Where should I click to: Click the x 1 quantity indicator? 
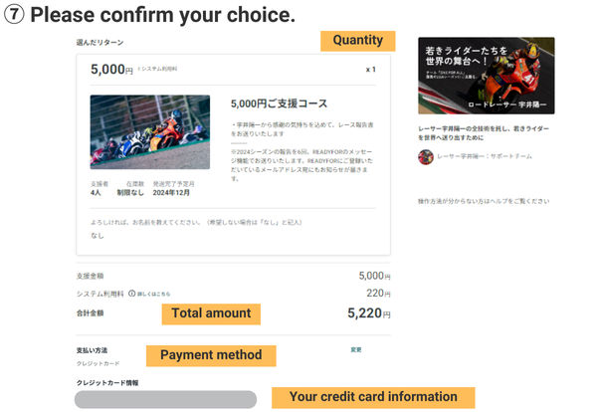371,70
